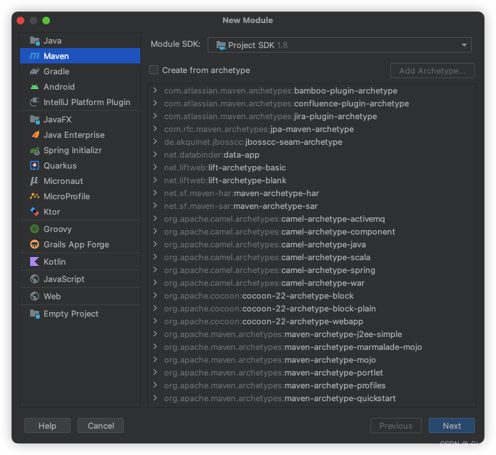496x455 pixels.
Task: Choose Java Enterprise module type
Action: pyautogui.click(x=80, y=135)
